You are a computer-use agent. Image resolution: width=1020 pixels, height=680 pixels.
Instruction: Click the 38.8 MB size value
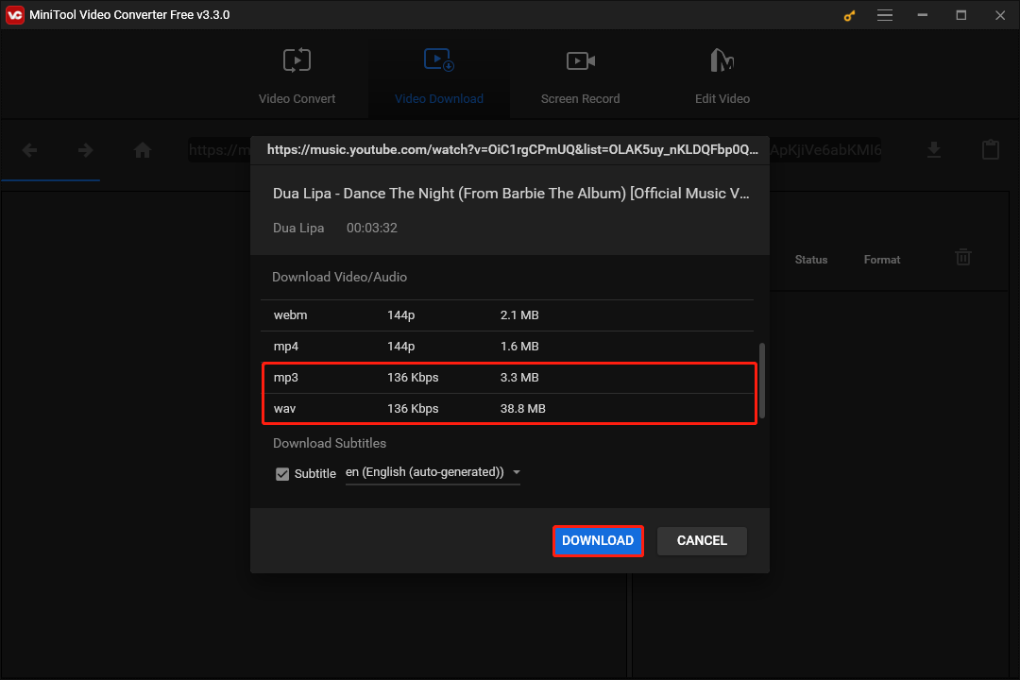[522, 409]
